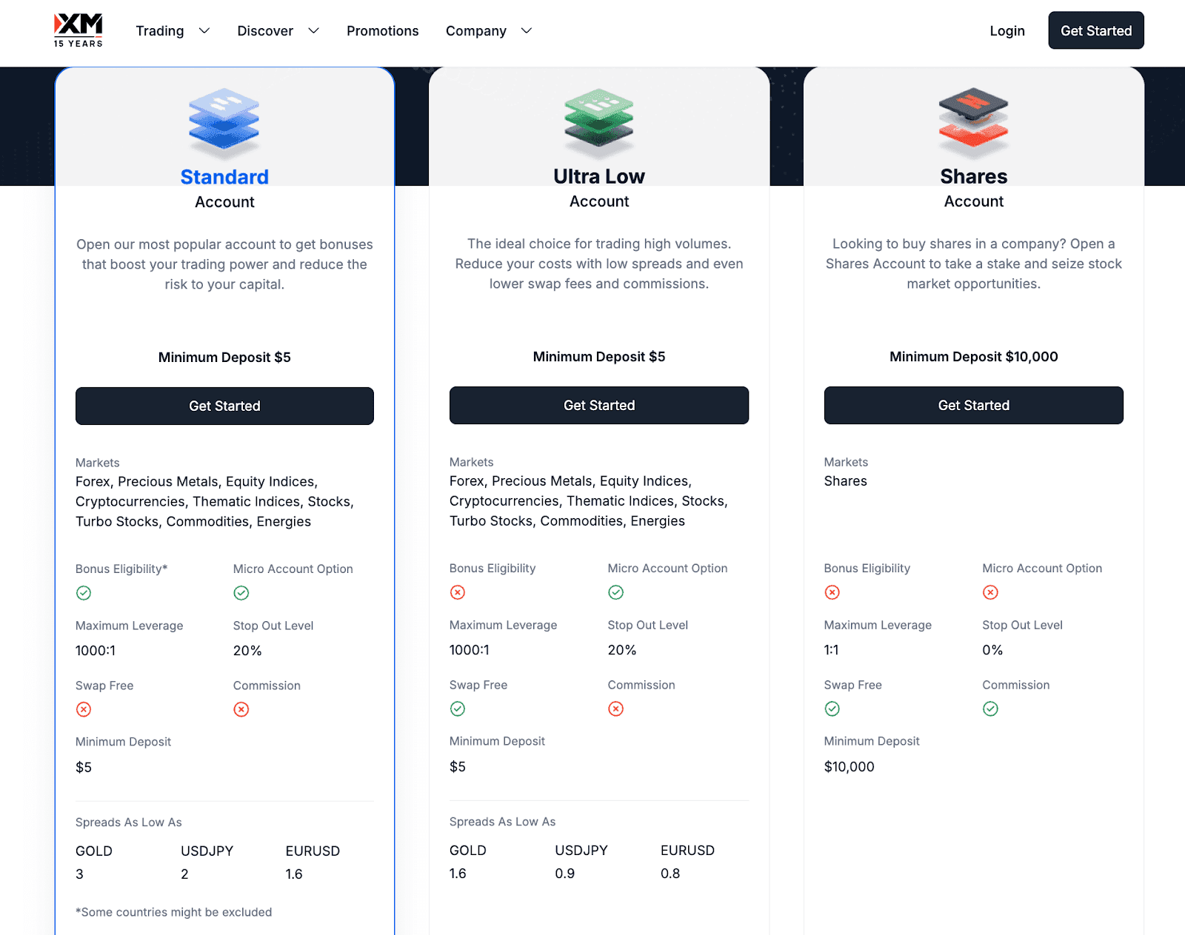Click the XM 15 Years logo

pos(78,30)
